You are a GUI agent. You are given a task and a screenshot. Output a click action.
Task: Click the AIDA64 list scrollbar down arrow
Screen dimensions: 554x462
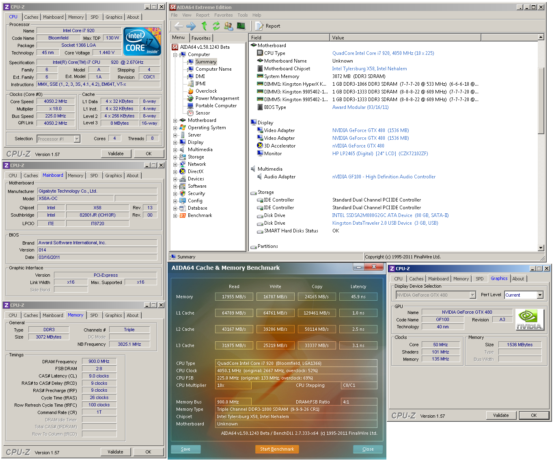click(541, 247)
